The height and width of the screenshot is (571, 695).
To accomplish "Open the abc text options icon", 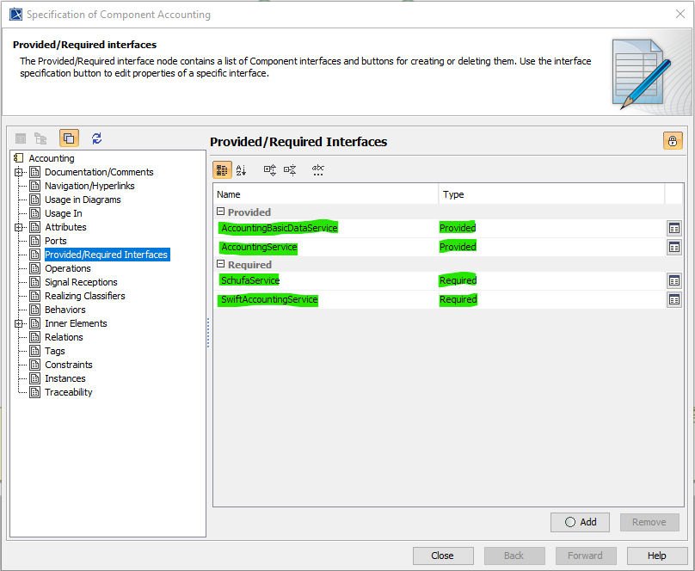I will pyautogui.click(x=318, y=170).
